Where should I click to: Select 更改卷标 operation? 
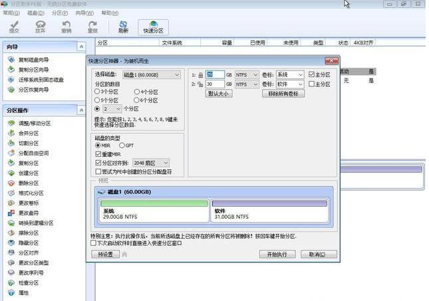(x=29, y=203)
